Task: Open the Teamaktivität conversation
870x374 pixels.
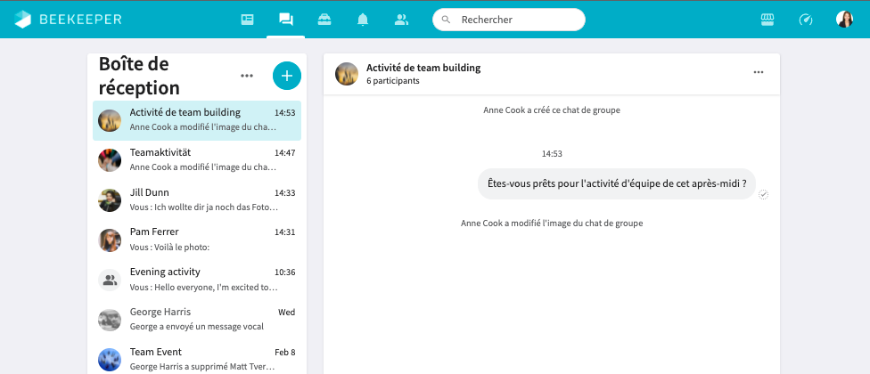Action: (197, 160)
